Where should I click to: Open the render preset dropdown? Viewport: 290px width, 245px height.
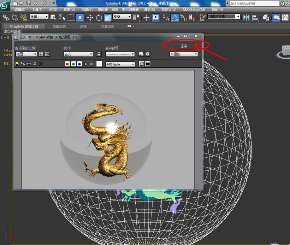[x=120, y=54]
